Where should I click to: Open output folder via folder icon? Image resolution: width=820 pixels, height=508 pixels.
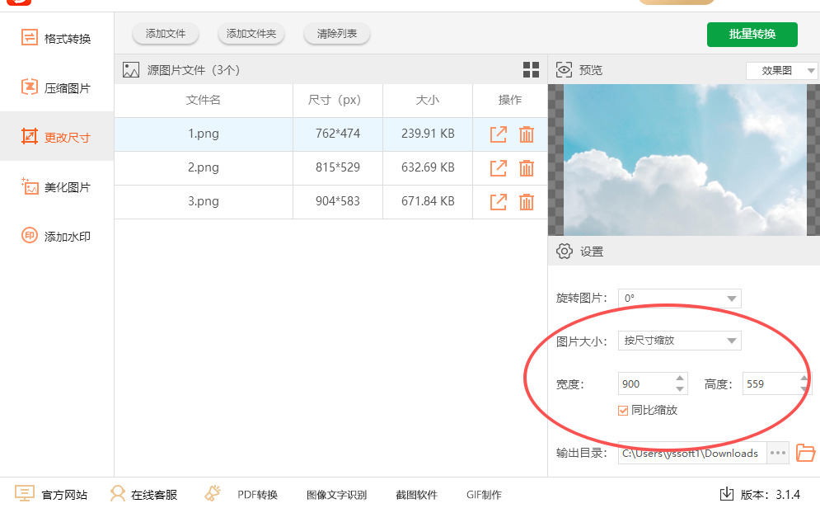[805, 453]
